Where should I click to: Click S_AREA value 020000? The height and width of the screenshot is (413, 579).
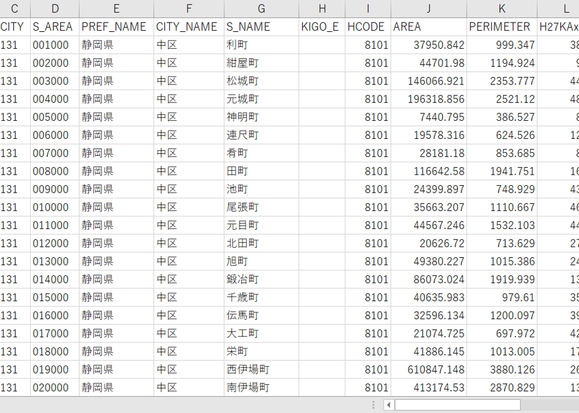(x=55, y=388)
